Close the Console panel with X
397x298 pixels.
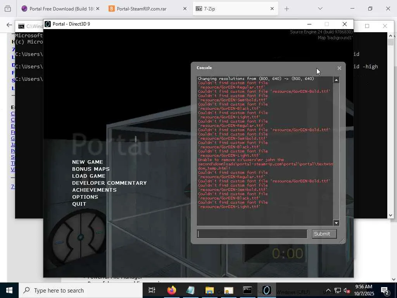339,68
